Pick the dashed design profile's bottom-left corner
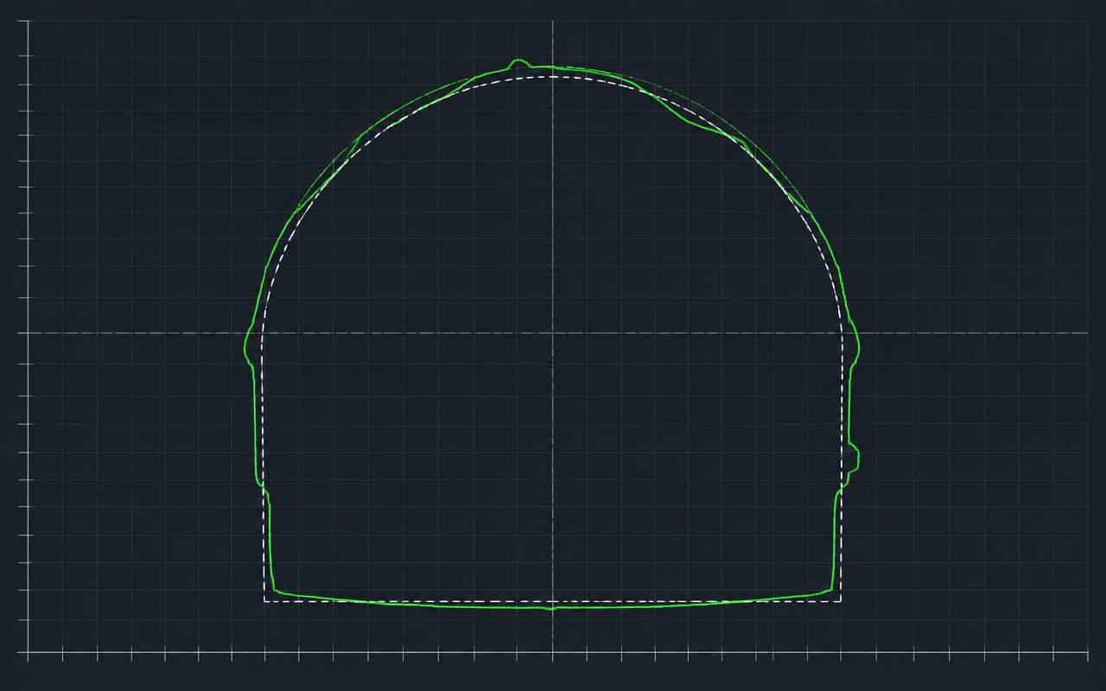Image resolution: width=1106 pixels, height=691 pixels. pyautogui.click(x=264, y=601)
